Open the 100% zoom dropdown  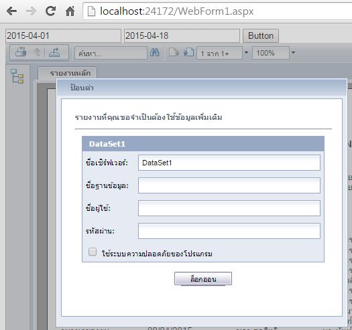click(293, 53)
